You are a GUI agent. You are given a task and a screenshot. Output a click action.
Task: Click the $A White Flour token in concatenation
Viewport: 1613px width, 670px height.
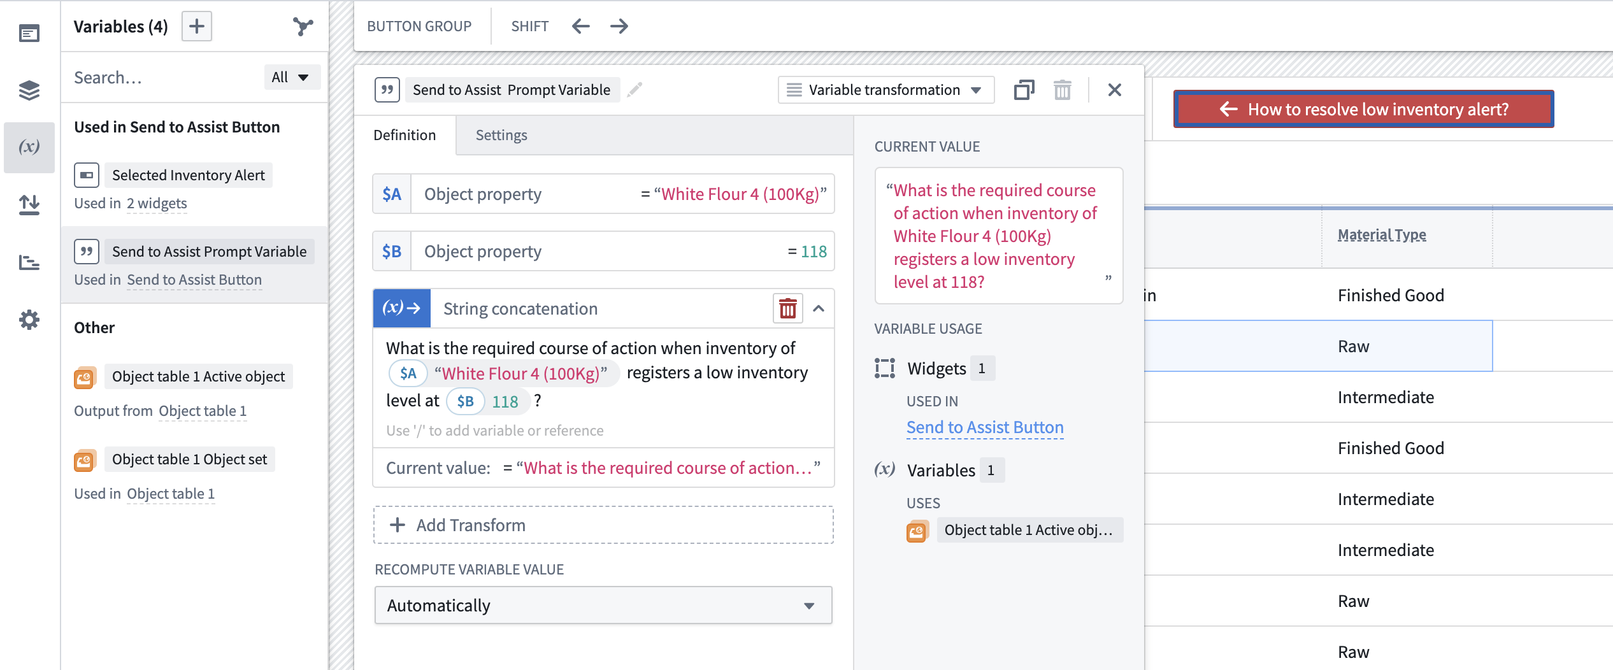click(x=503, y=373)
